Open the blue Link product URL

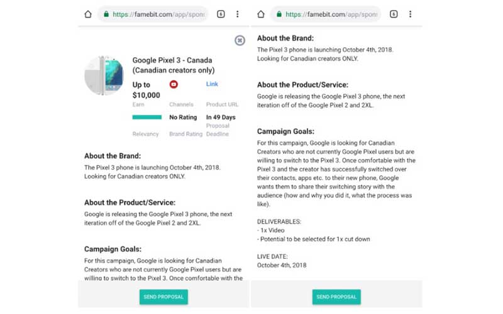pyautogui.click(x=212, y=84)
